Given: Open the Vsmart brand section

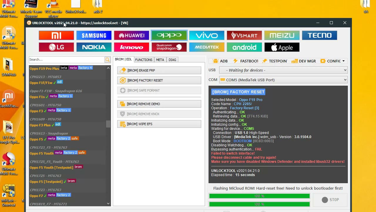Looking at the screenshot, I should (244, 35).
